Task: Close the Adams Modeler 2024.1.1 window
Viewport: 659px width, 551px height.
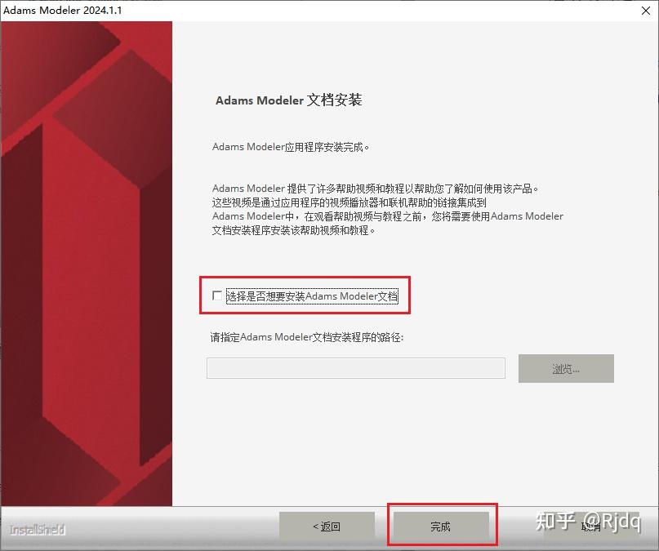Action: click(645, 11)
